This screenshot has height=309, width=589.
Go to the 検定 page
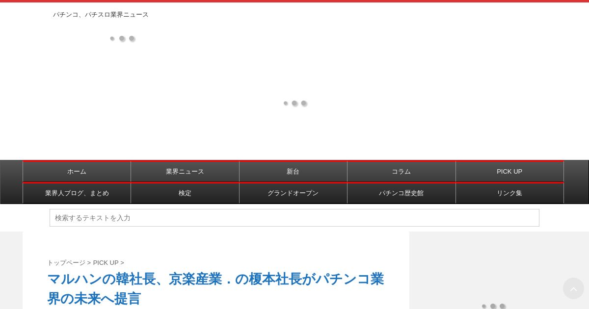coord(185,193)
